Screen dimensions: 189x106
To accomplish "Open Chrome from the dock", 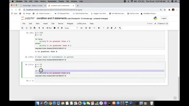I will click(x=50, y=103).
